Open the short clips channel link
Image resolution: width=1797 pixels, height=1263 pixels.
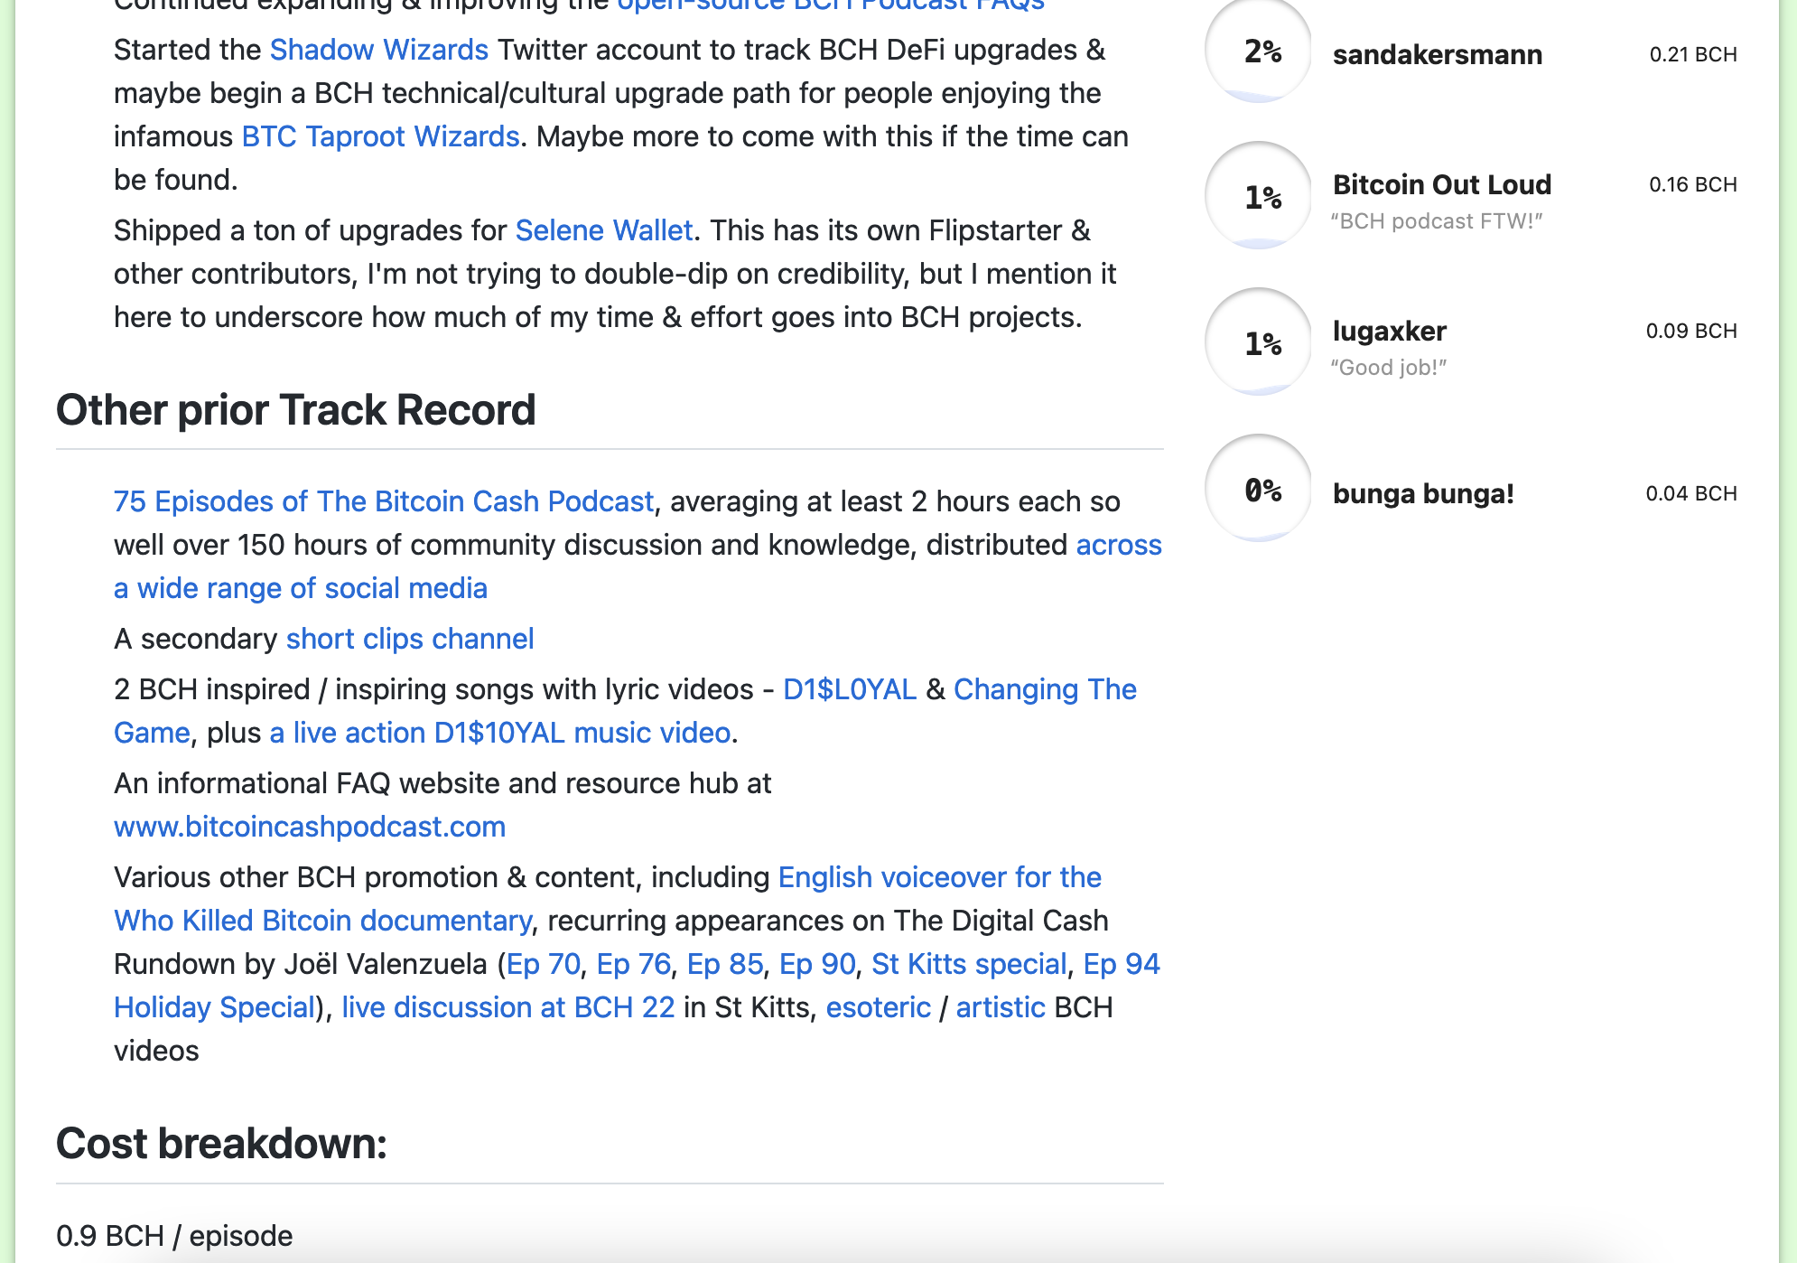tap(410, 639)
